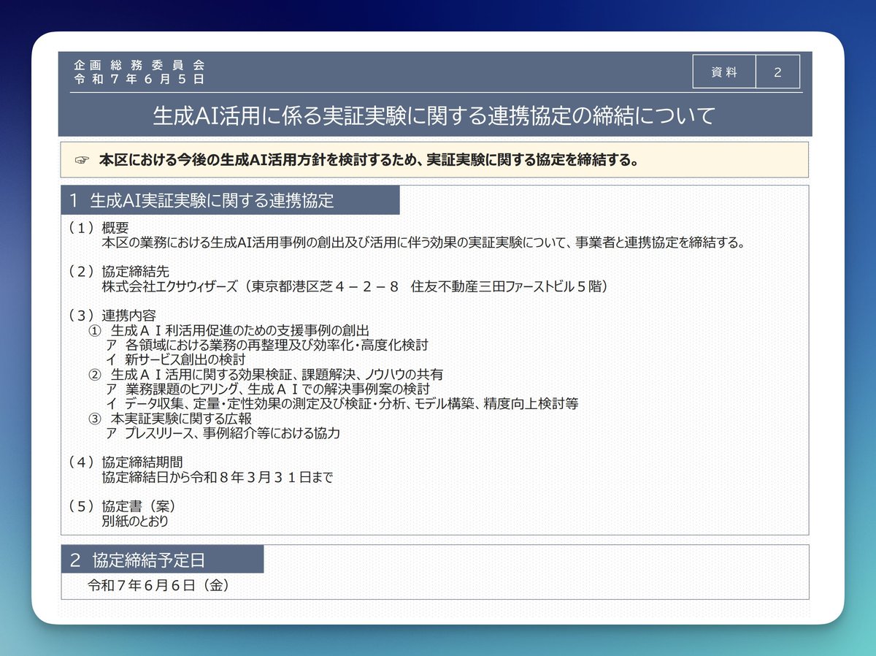The width and height of the screenshot is (876, 656).
Task: Click the (1) 概要 item label
Action: point(99,228)
